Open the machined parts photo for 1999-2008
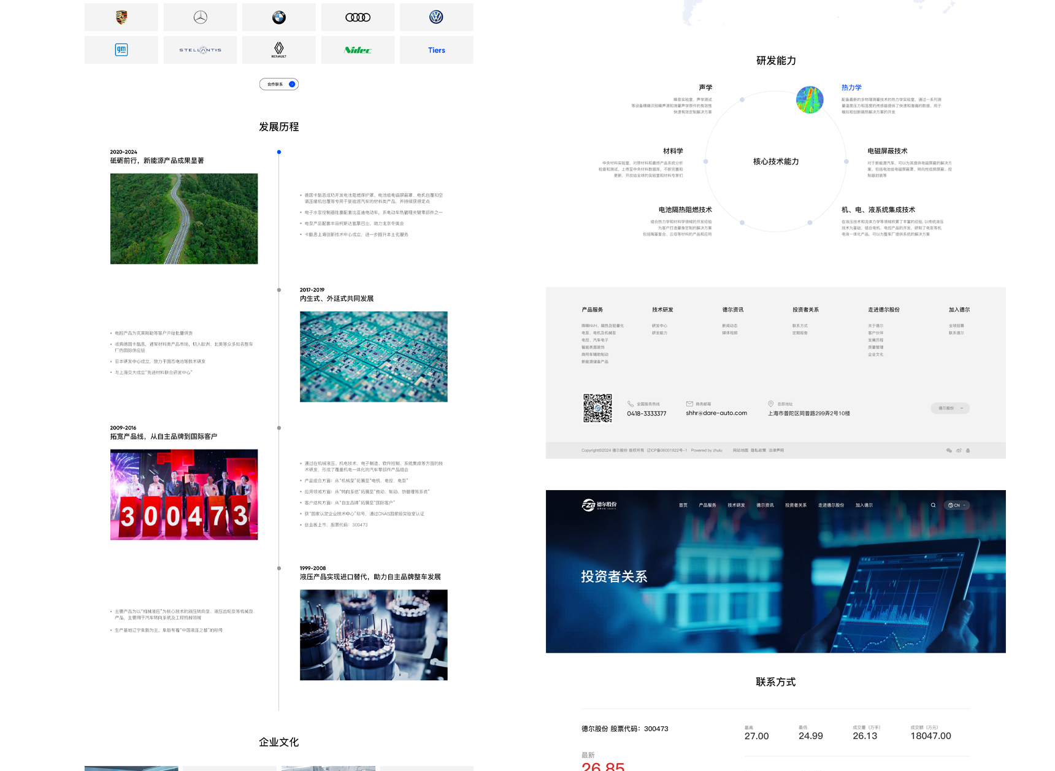Viewport: 1055px width, 771px height. [374, 635]
